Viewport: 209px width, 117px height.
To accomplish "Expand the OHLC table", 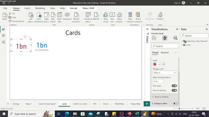I will point(182,45).
